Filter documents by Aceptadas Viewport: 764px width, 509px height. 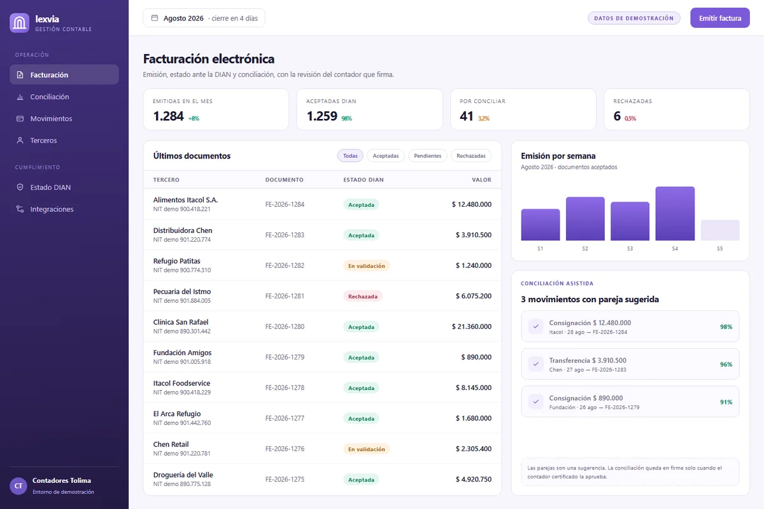[386, 156]
